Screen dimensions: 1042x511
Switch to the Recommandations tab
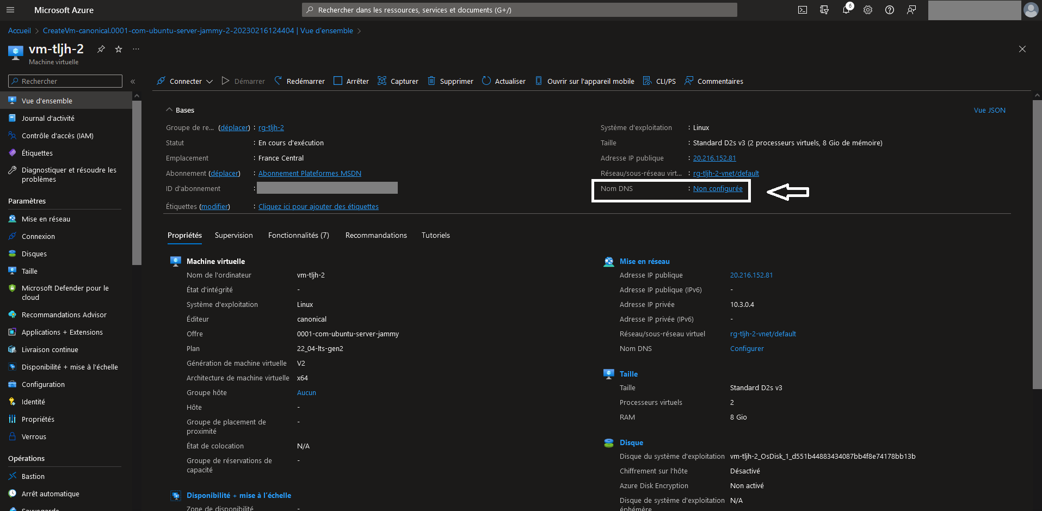pos(376,235)
